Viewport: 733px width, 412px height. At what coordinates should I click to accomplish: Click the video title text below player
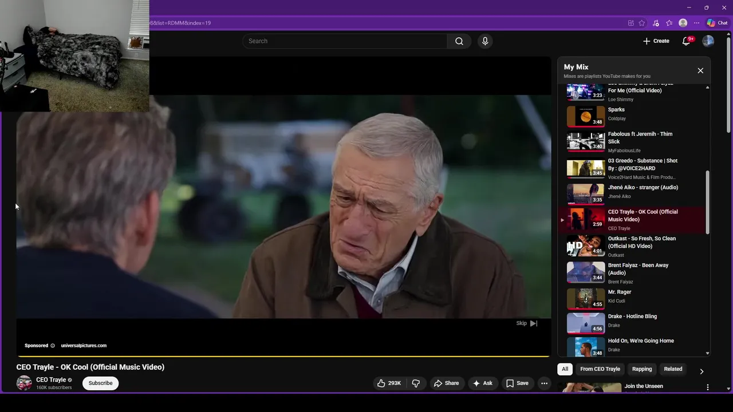[x=90, y=367]
